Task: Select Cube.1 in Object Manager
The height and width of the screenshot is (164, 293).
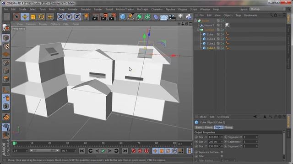Action: [211, 39]
